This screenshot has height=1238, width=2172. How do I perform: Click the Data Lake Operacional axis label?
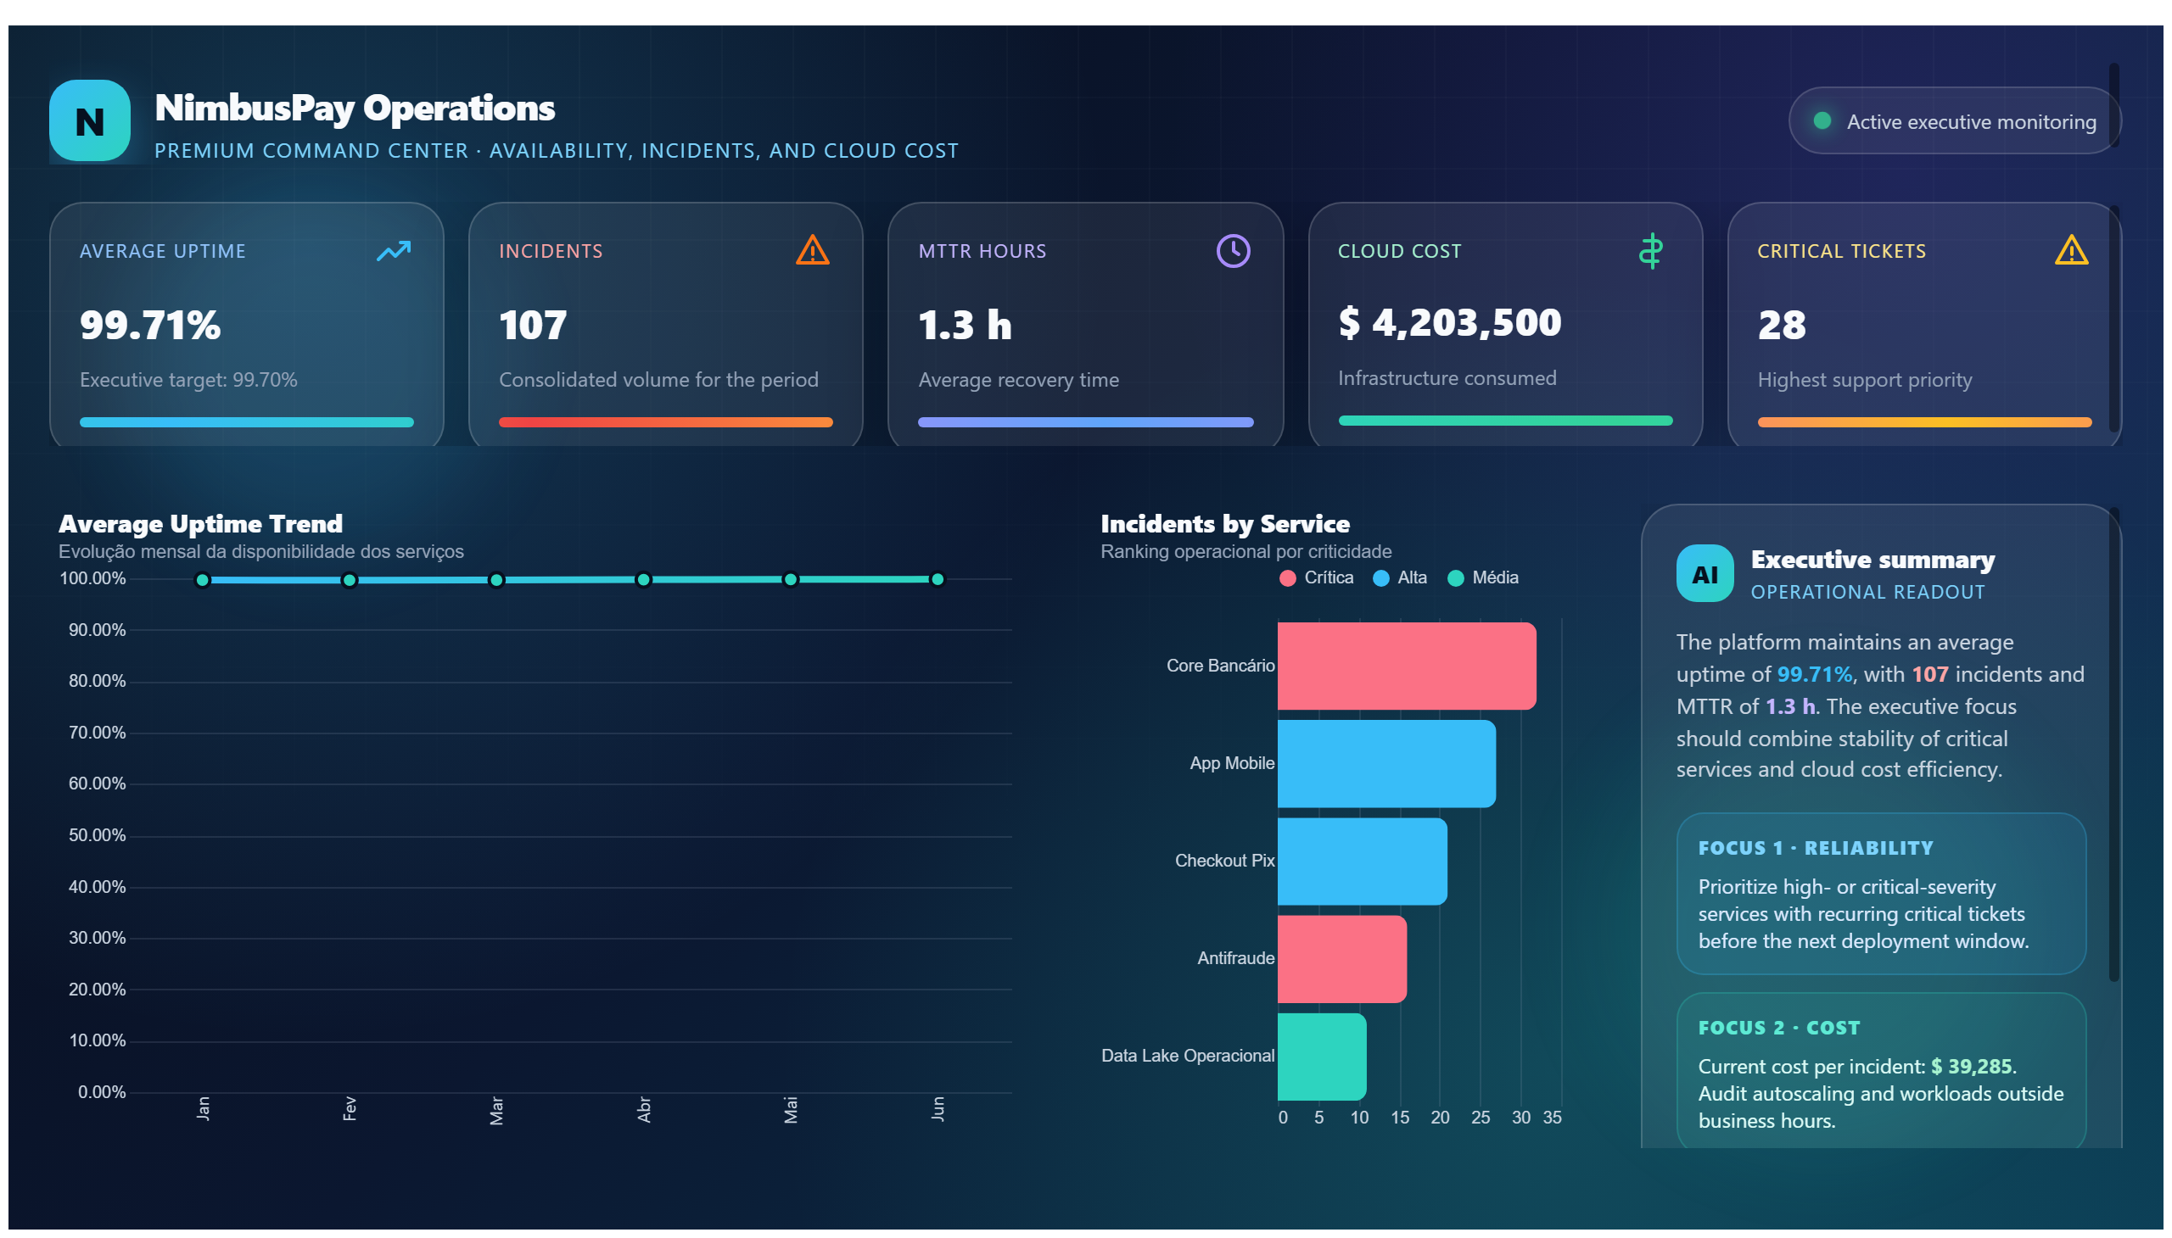1188,1056
